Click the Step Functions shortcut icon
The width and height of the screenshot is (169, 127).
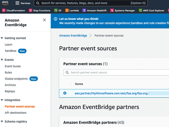pyautogui.click(x=31, y=10)
